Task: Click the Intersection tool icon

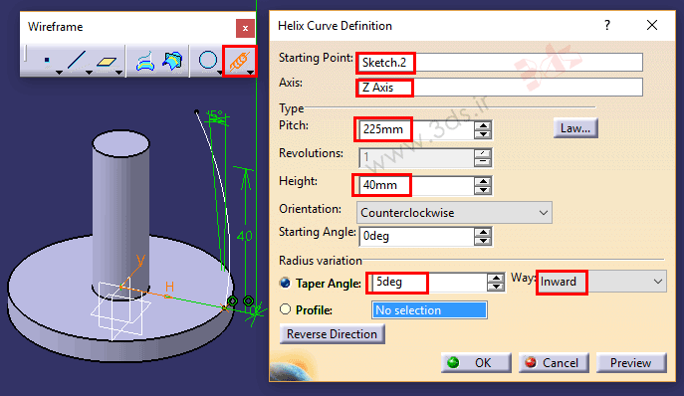Action: click(172, 61)
